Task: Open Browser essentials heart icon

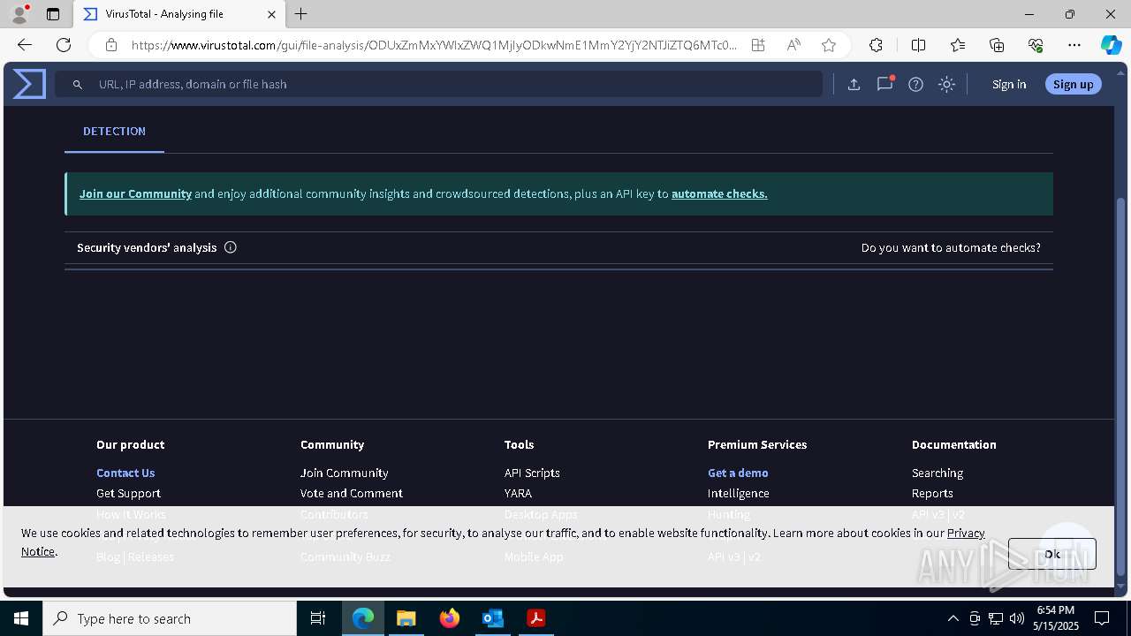Action: [1036, 45]
